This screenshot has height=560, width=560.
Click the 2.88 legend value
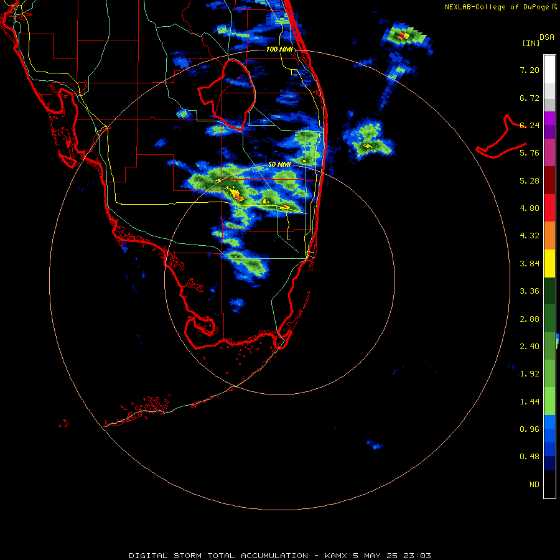pyautogui.click(x=530, y=319)
